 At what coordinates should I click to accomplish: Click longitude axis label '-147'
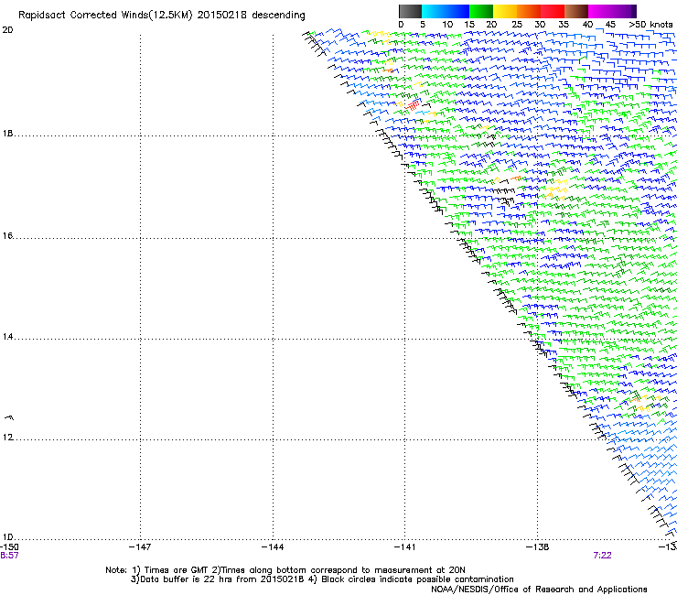(140, 547)
